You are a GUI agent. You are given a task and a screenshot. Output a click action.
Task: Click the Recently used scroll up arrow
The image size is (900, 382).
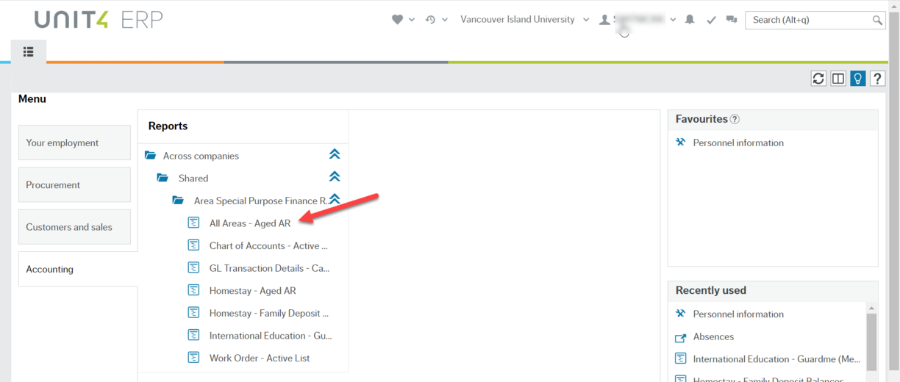(x=872, y=308)
